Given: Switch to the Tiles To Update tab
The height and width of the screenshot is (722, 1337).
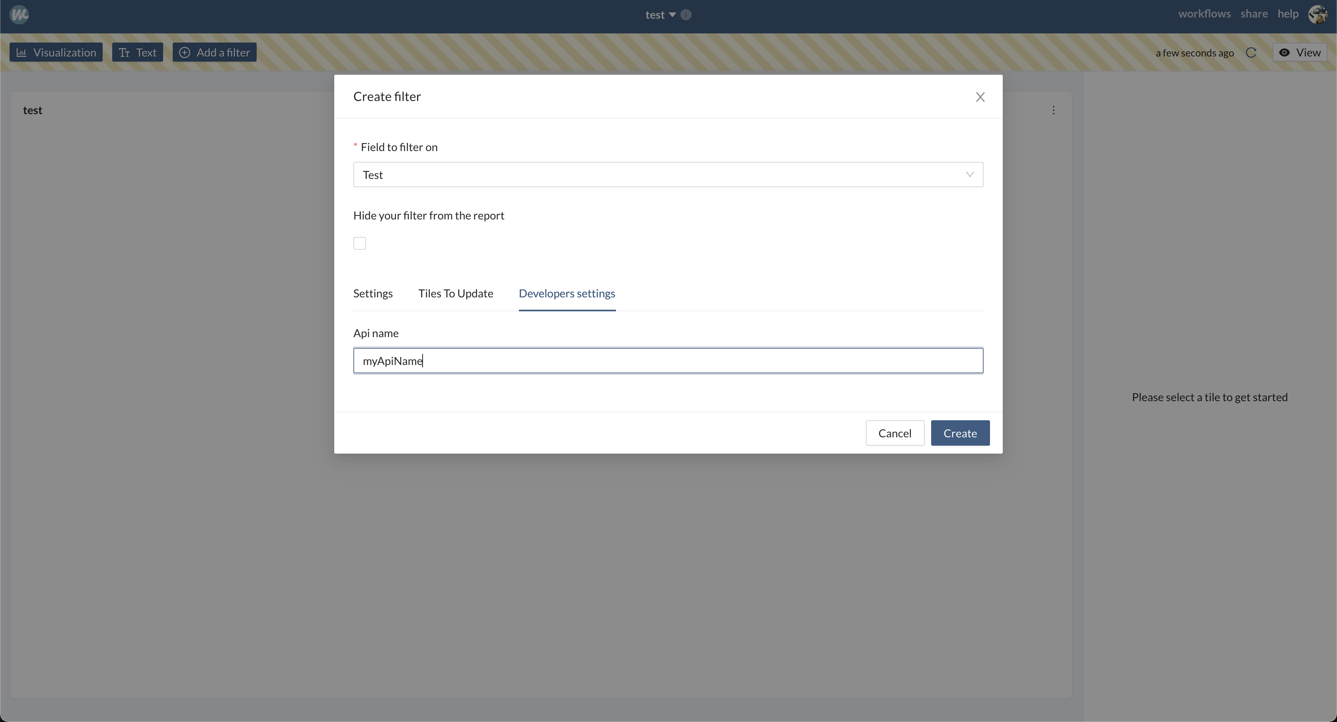Looking at the screenshot, I should tap(455, 293).
